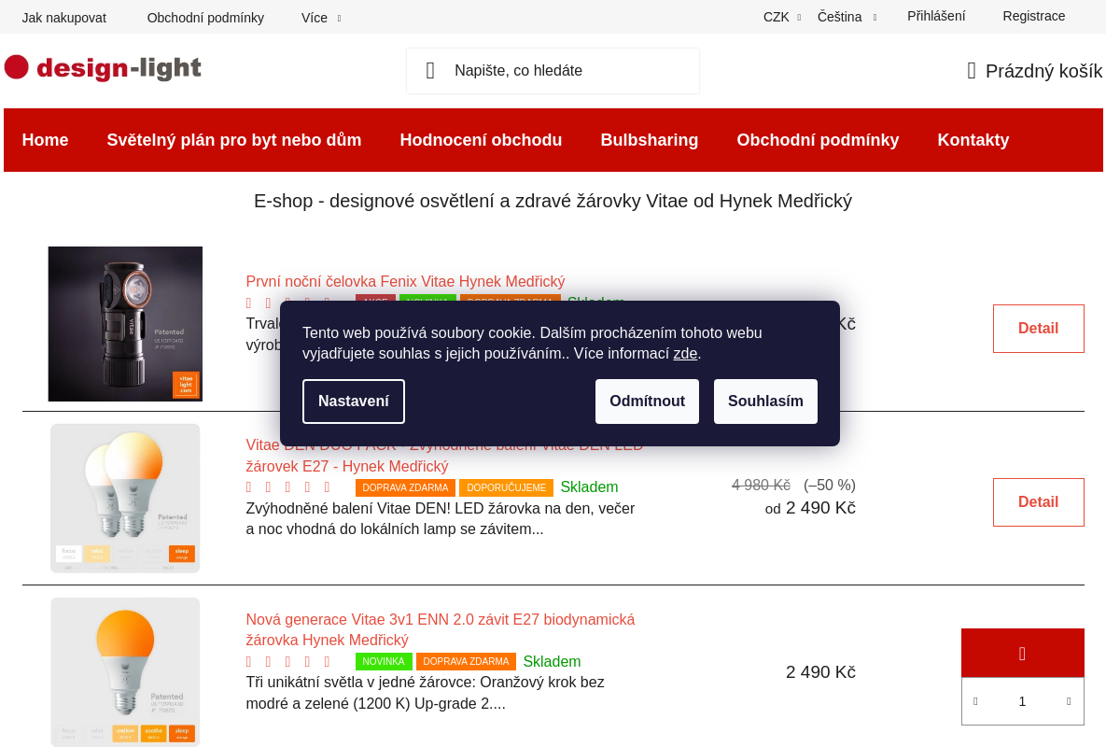This screenshot has height=747, width=1120.
Task: Click the design-light logo
Action: 103,68
